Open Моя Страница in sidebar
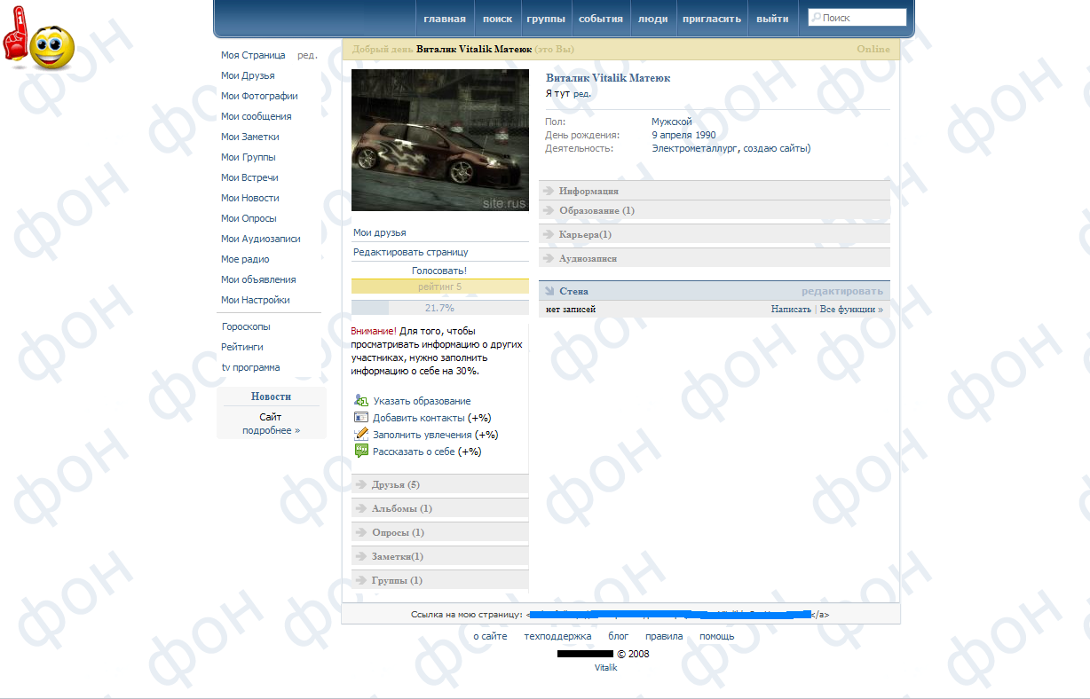The image size is (1090, 699). (x=253, y=55)
